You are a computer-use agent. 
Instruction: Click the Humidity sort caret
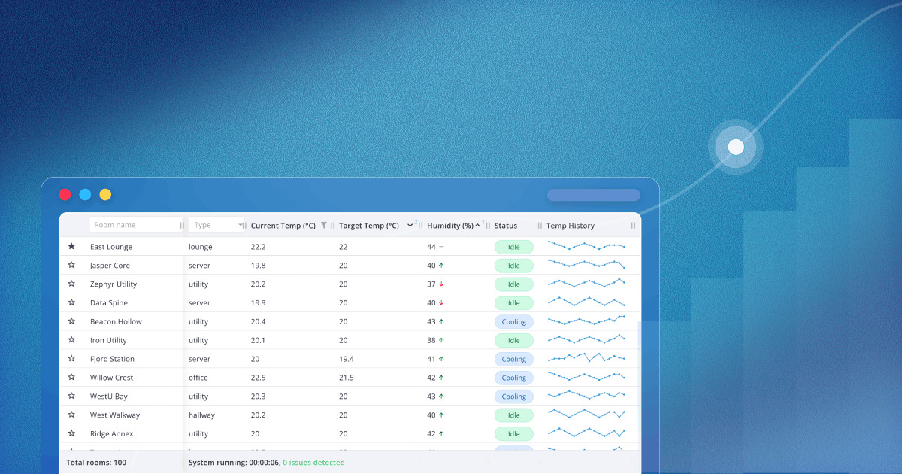477,225
